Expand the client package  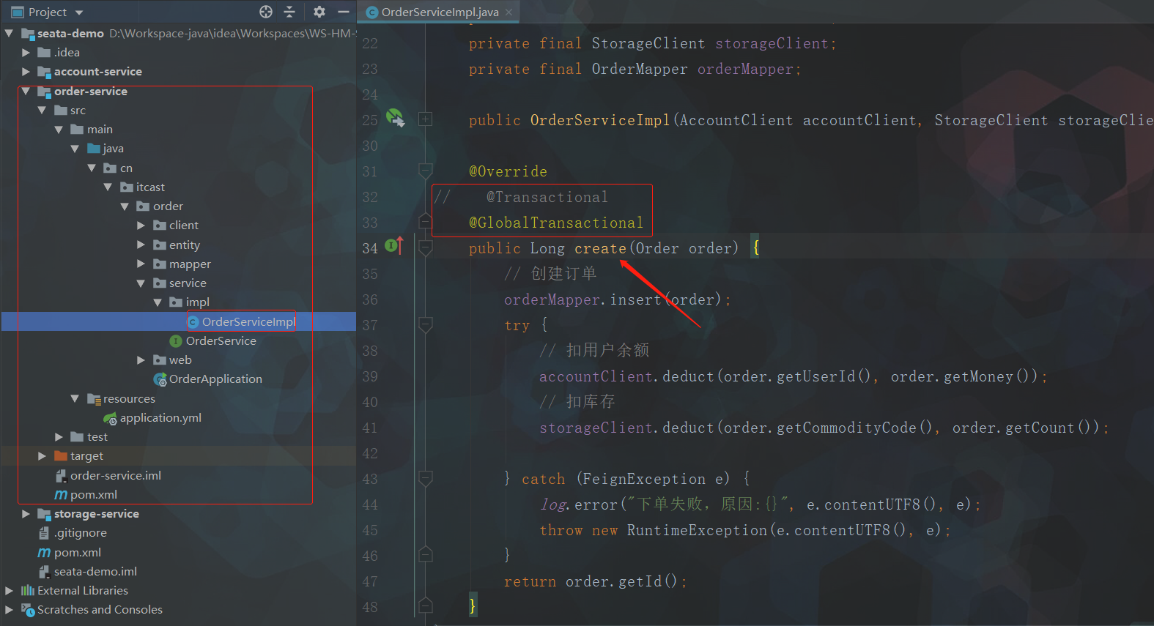coord(141,226)
